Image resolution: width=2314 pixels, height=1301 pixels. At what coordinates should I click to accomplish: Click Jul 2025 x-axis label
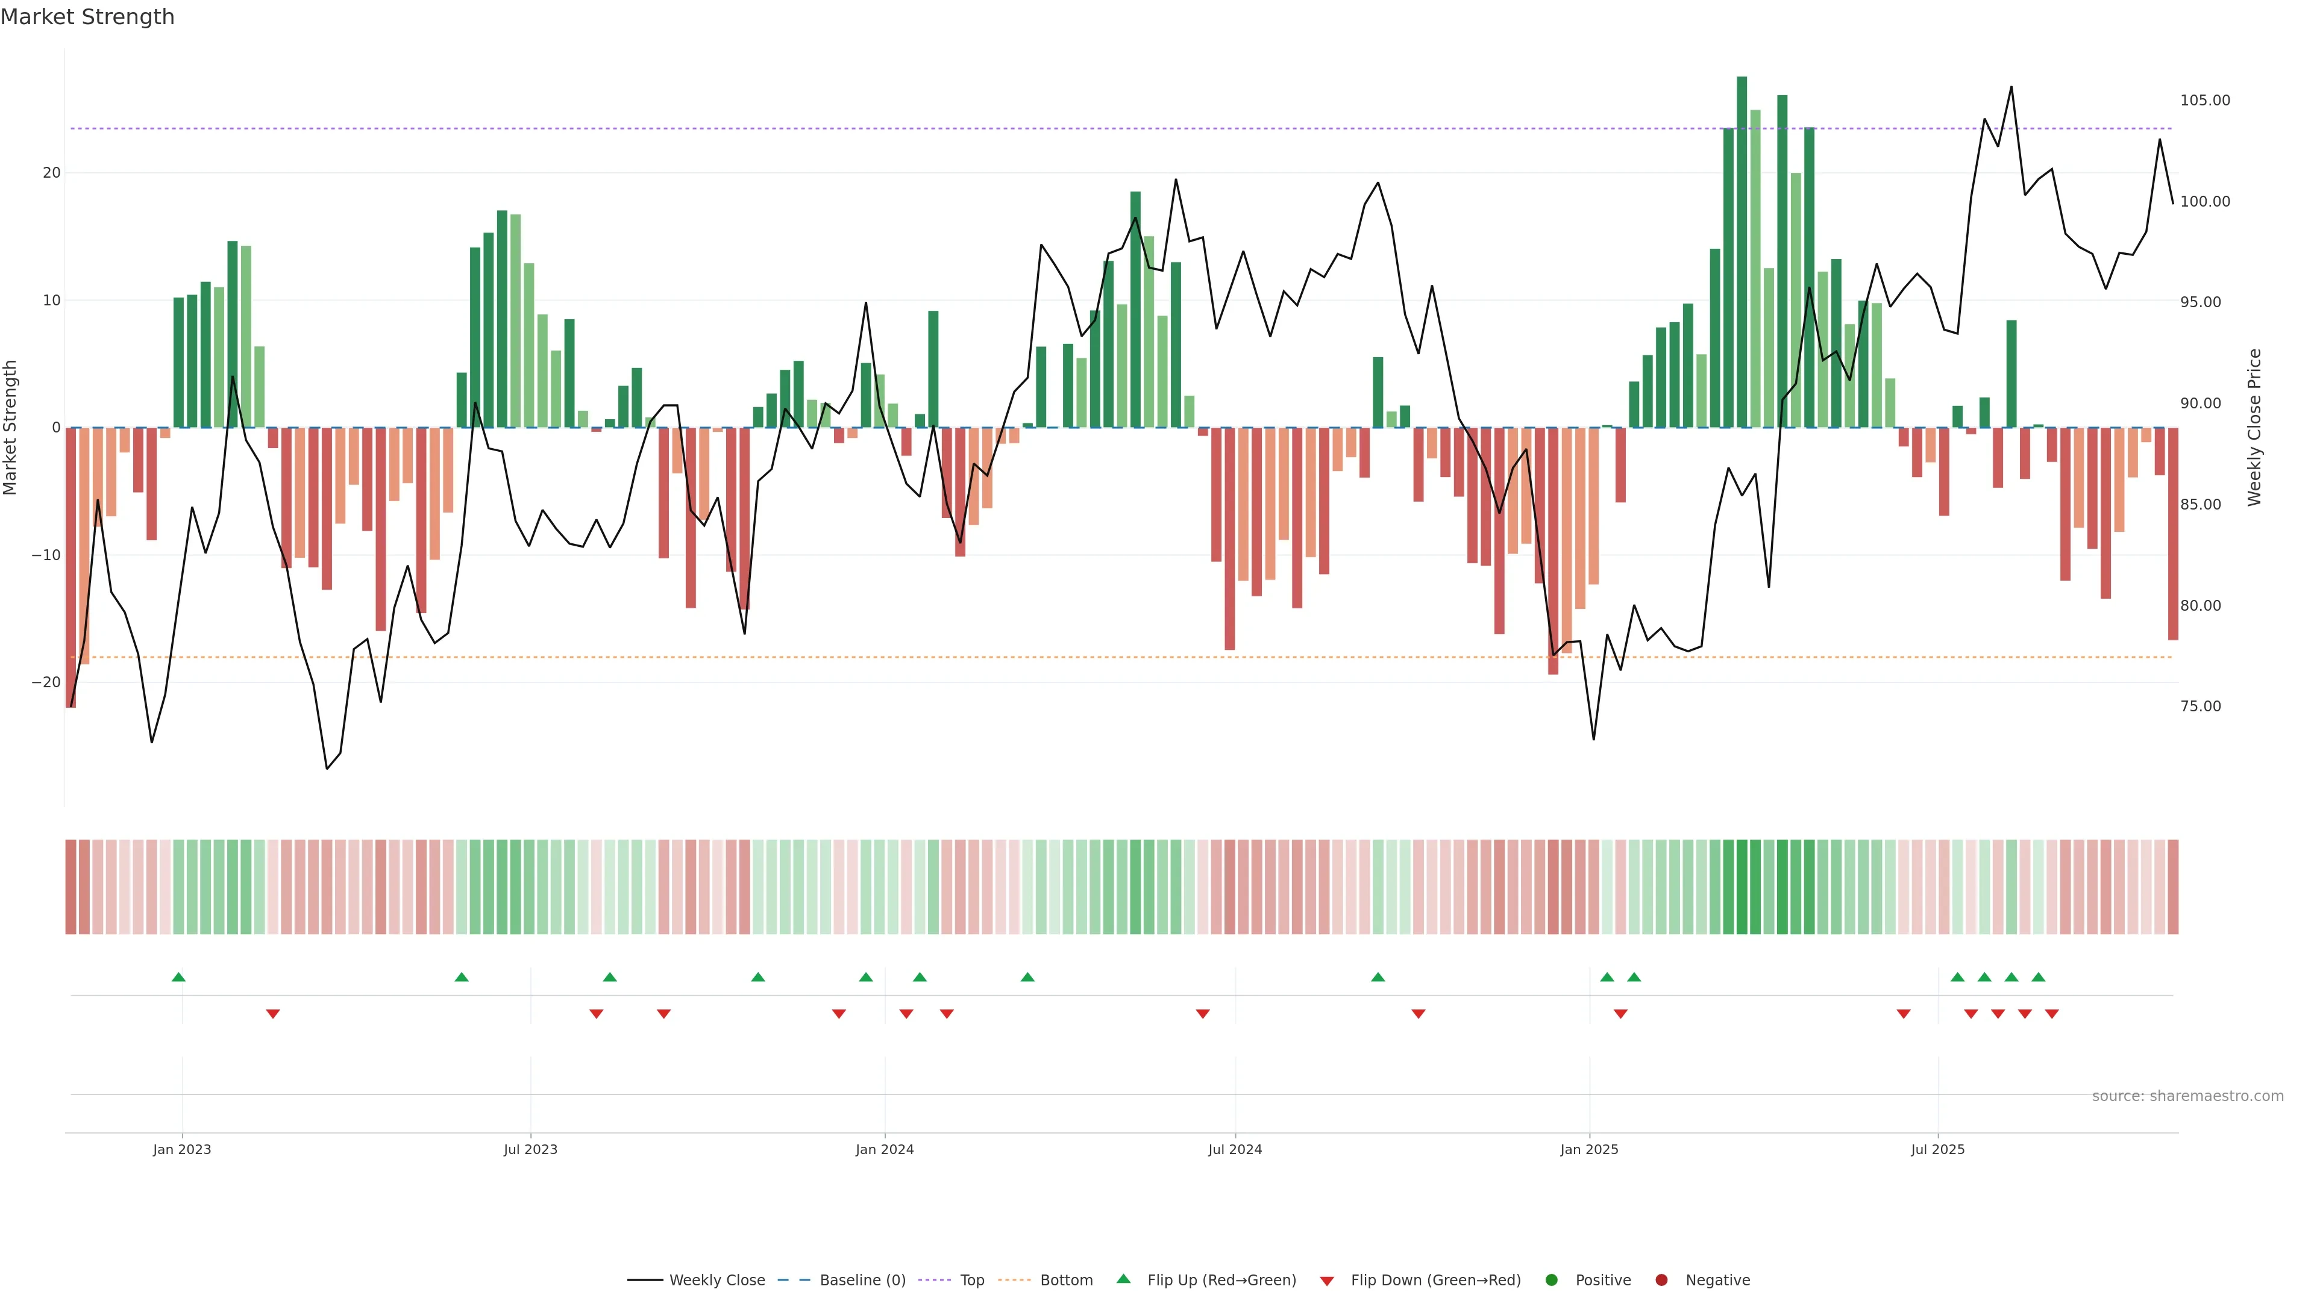pos(1937,1149)
